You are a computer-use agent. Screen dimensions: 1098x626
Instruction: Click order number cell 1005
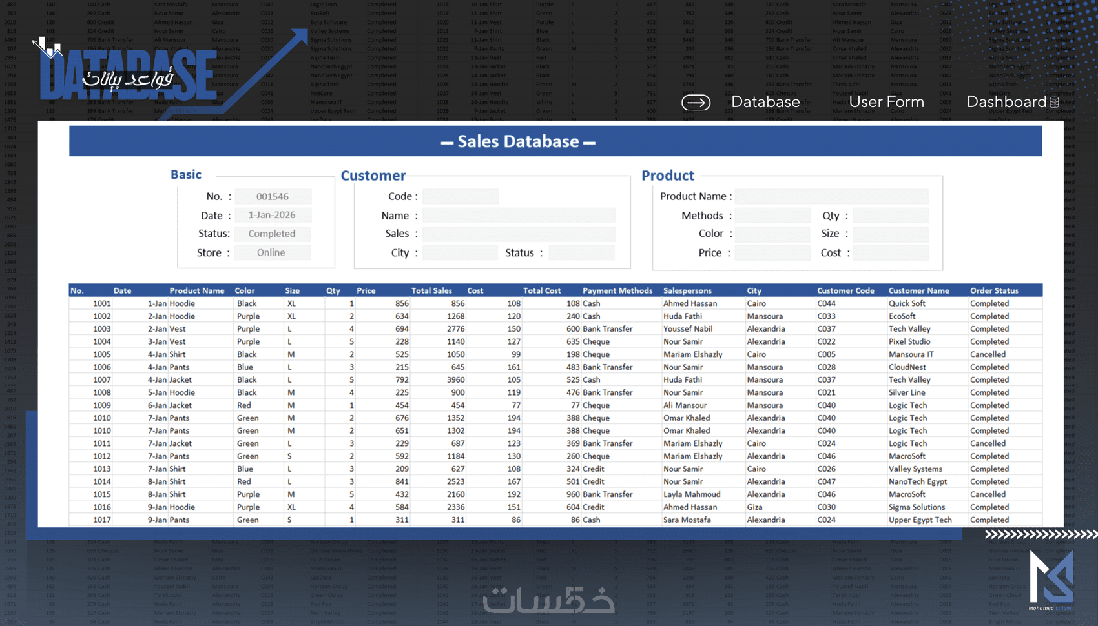pos(101,354)
